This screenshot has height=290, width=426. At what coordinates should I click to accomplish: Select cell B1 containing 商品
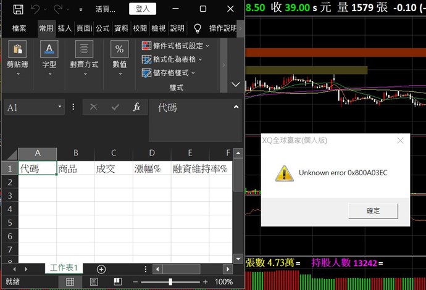pos(76,168)
